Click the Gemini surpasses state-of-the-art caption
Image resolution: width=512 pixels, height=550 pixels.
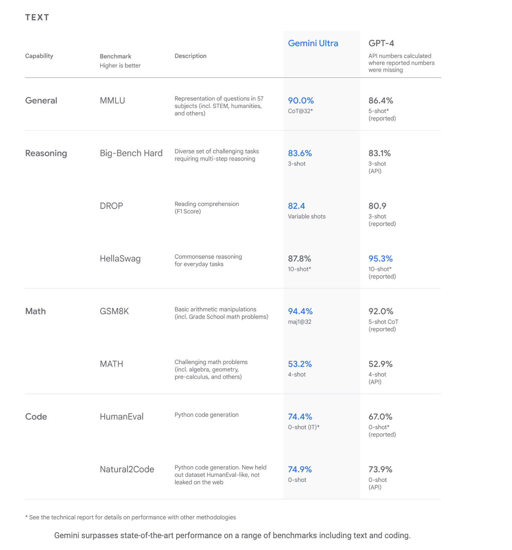point(232,535)
